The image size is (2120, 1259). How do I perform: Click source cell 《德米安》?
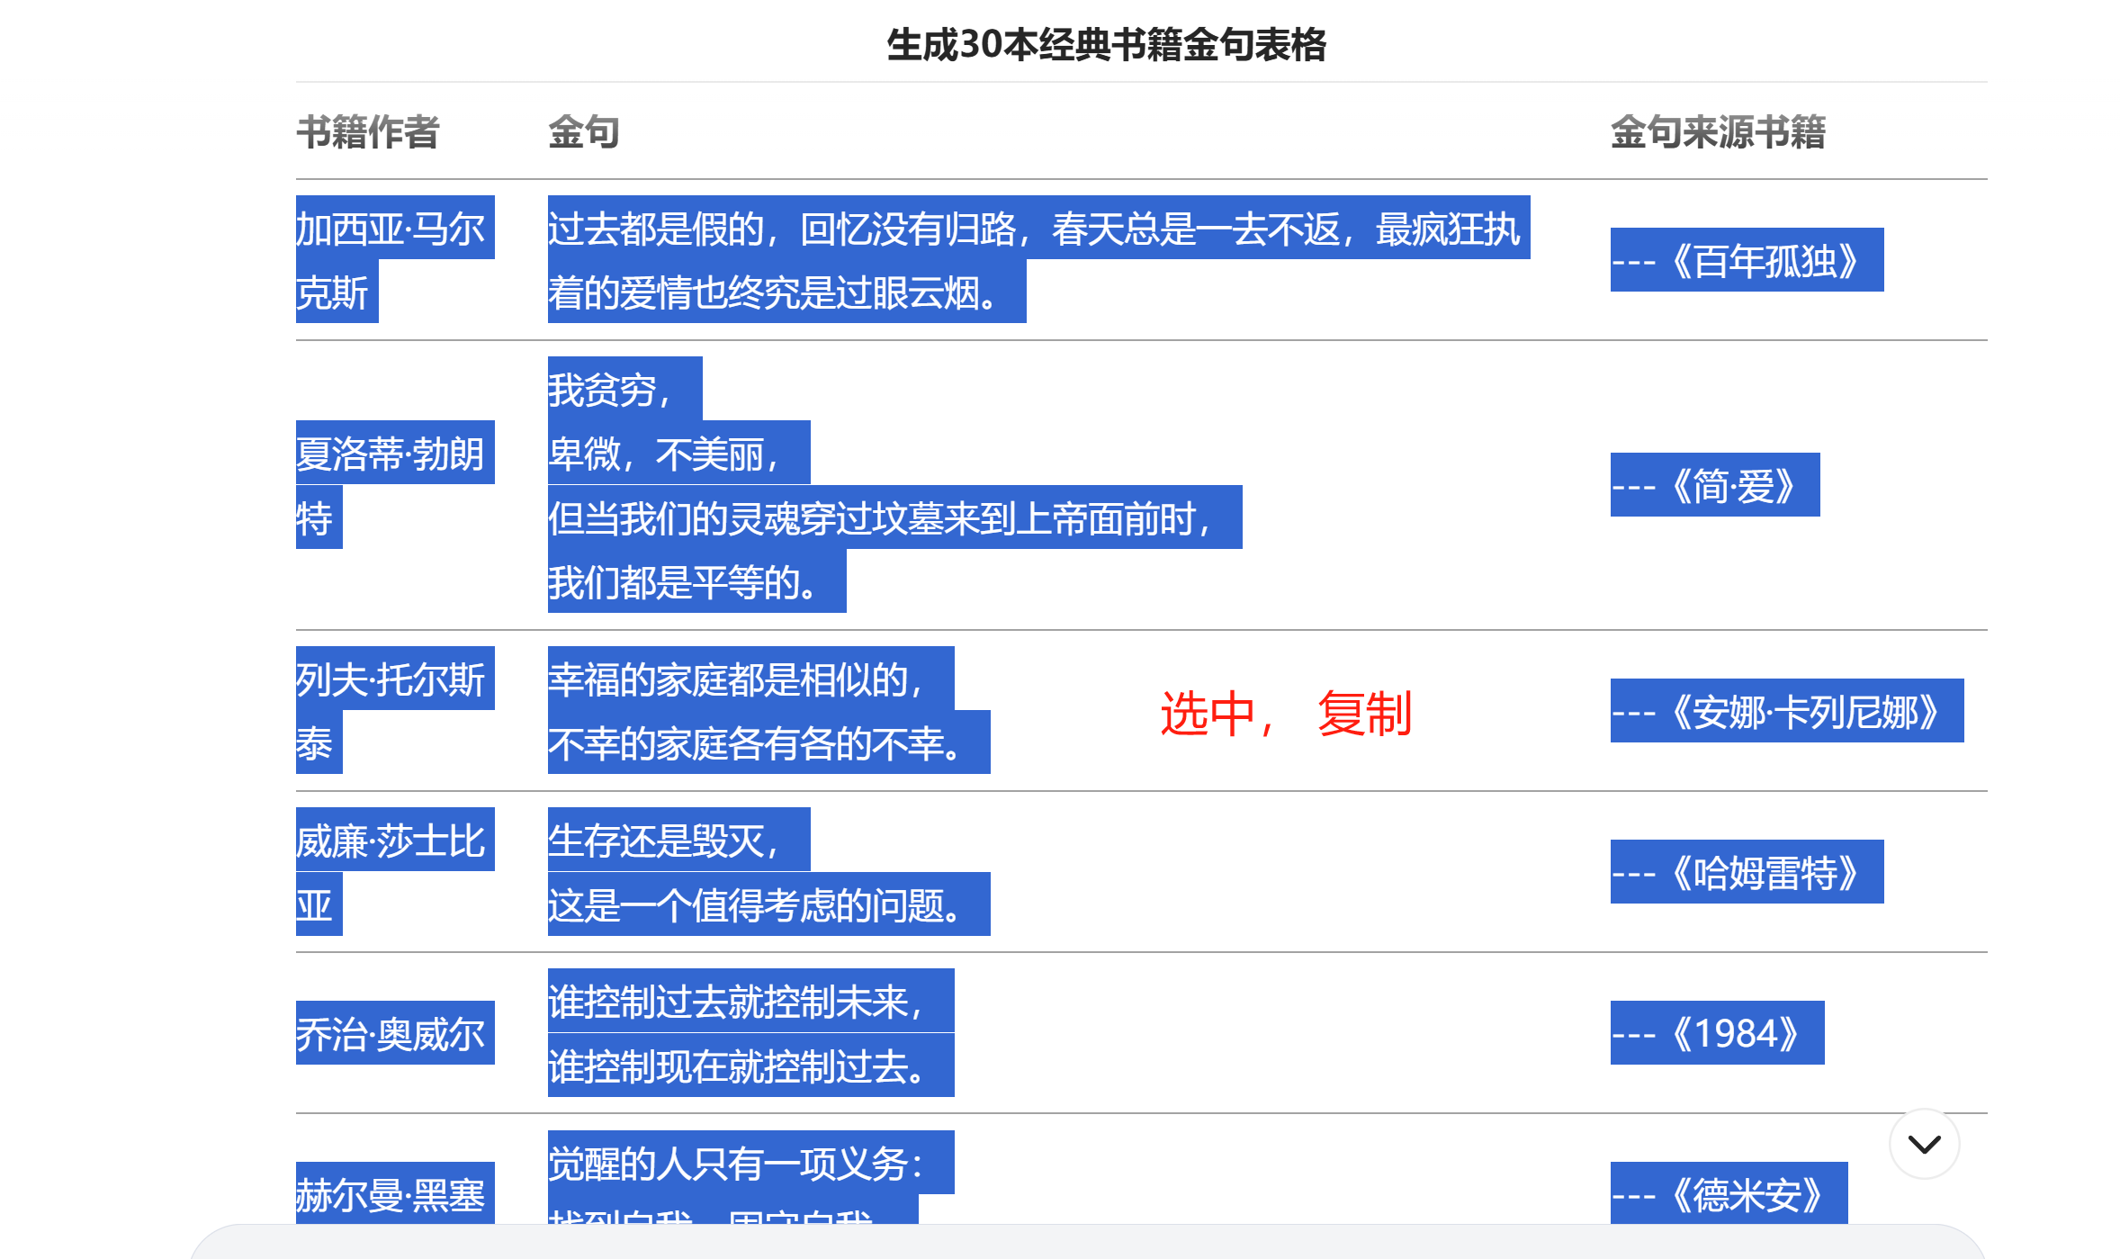(1729, 1193)
